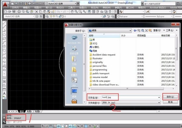Click the back arrow in save dialog
The image size is (182, 128).
click(x=134, y=30)
